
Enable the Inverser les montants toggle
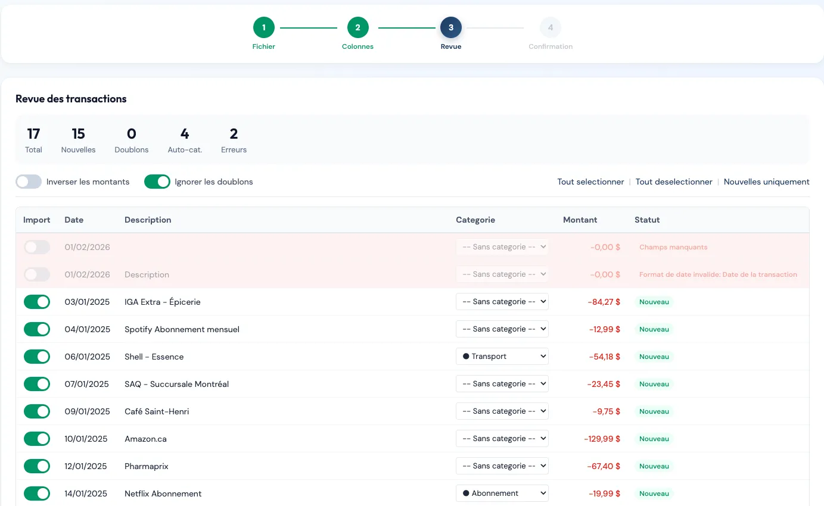(x=27, y=182)
